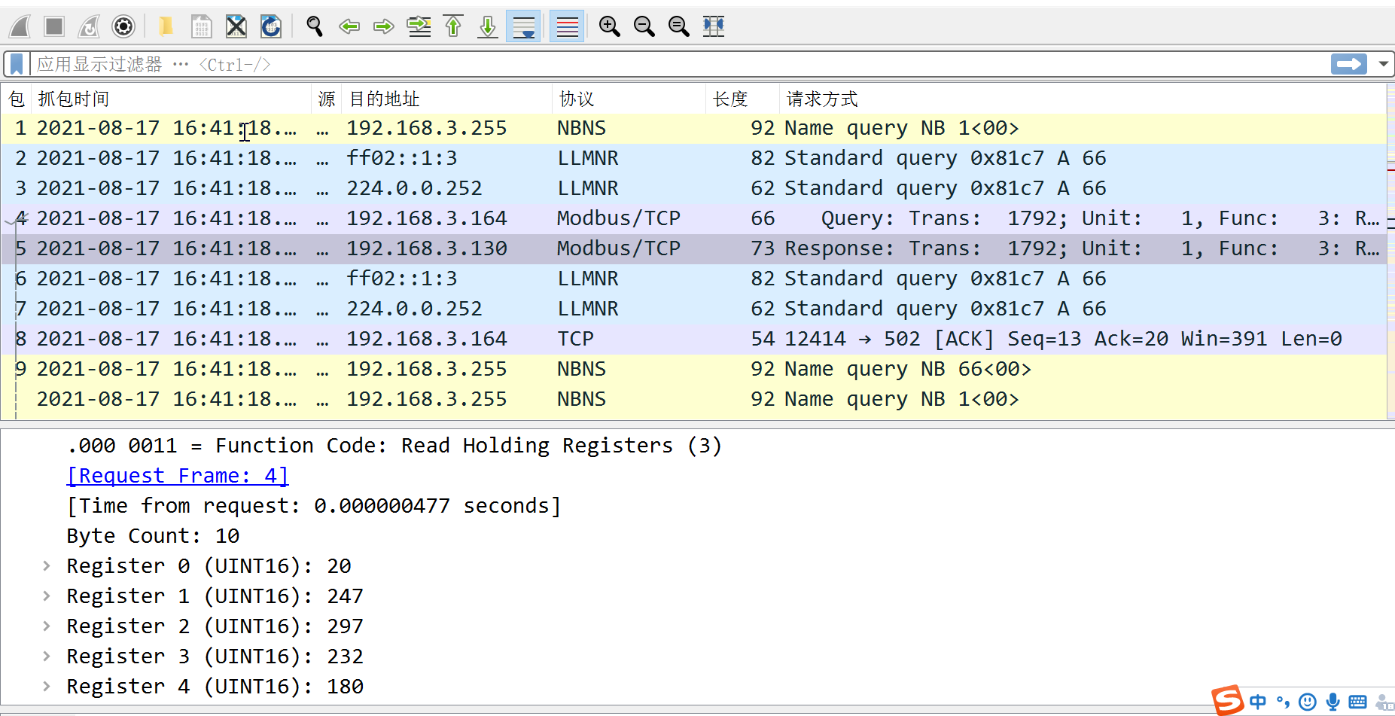The image size is (1395, 716).
Task: Expand Register 4 (UINT16): 180
Action: [x=47, y=686]
